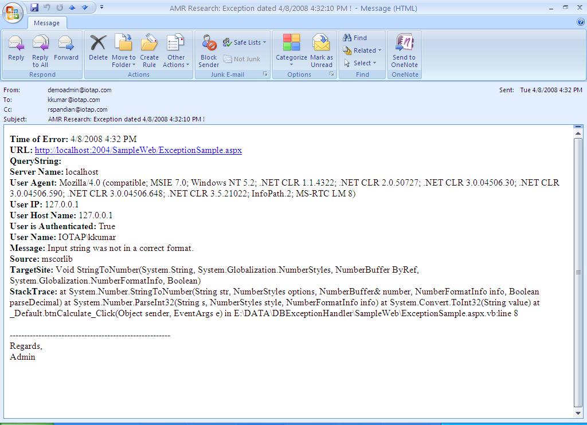Save the message using Quick Access icon
Image resolution: width=587 pixels, height=425 pixels.
click(34, 7)
